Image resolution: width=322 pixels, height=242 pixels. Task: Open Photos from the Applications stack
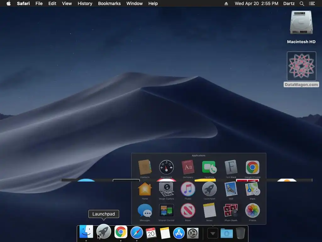[x=253, y=210]
